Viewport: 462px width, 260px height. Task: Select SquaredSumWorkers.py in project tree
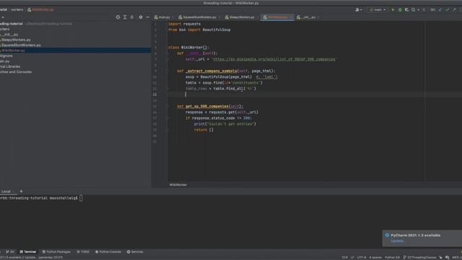21,45
